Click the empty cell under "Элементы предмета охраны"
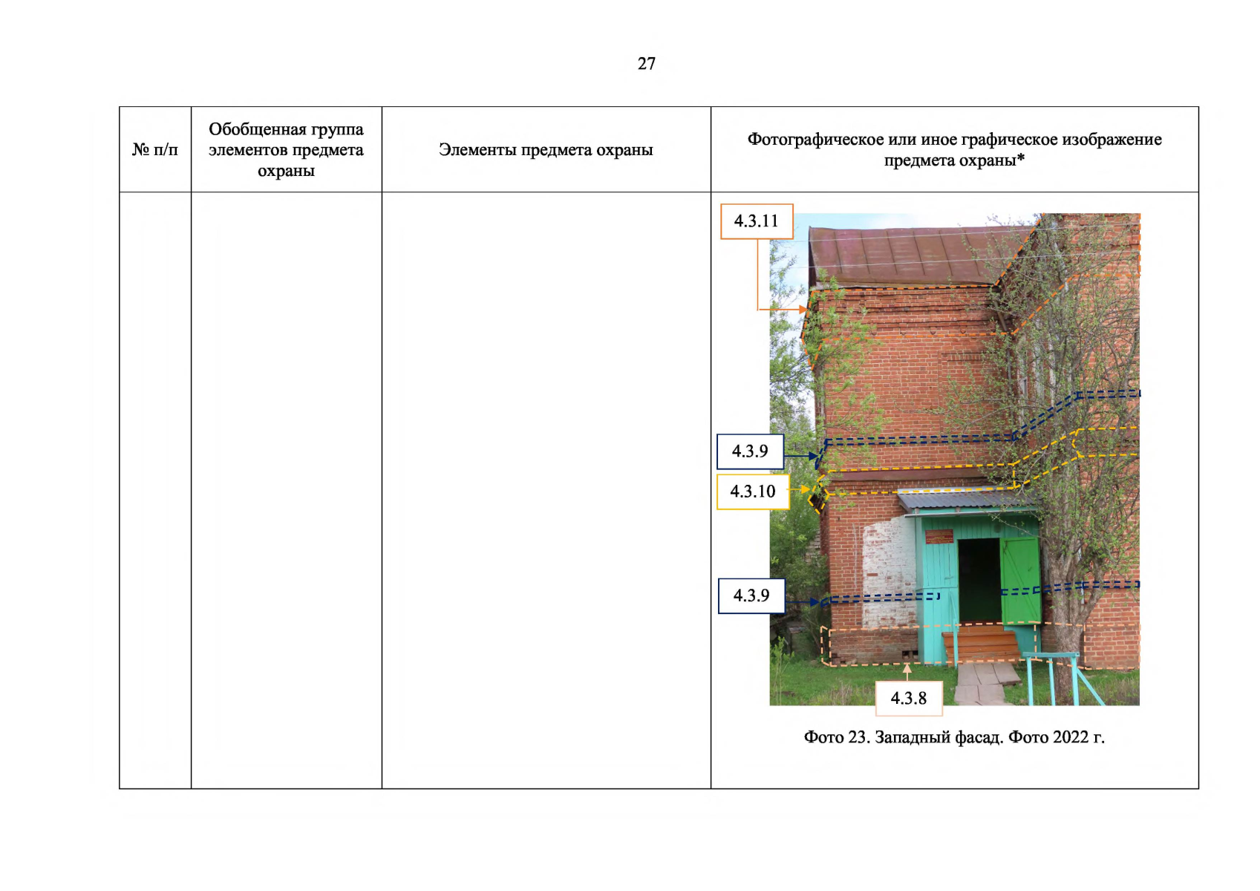Viewport: 1260px width, 891px height. [x=546, y=490]
